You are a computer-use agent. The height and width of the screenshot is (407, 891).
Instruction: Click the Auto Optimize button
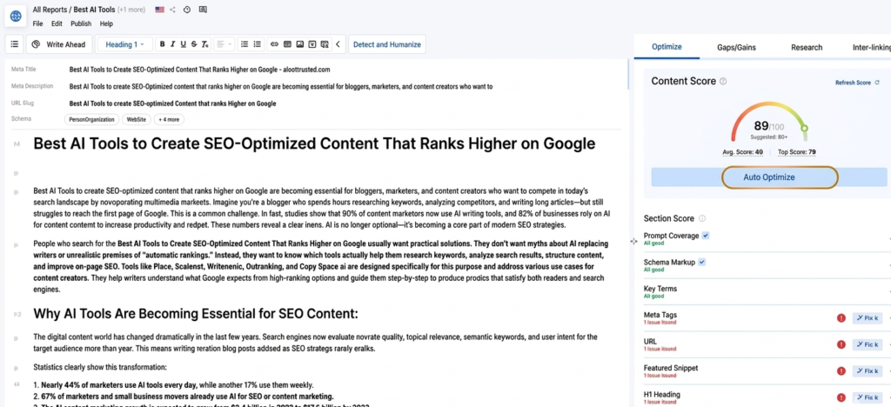point(769,177)
